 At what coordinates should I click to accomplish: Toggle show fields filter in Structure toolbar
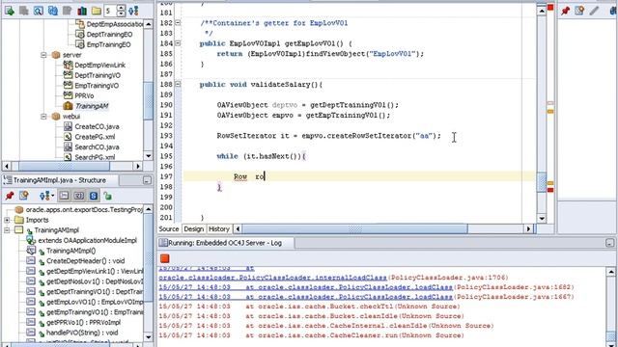[78, 195]
